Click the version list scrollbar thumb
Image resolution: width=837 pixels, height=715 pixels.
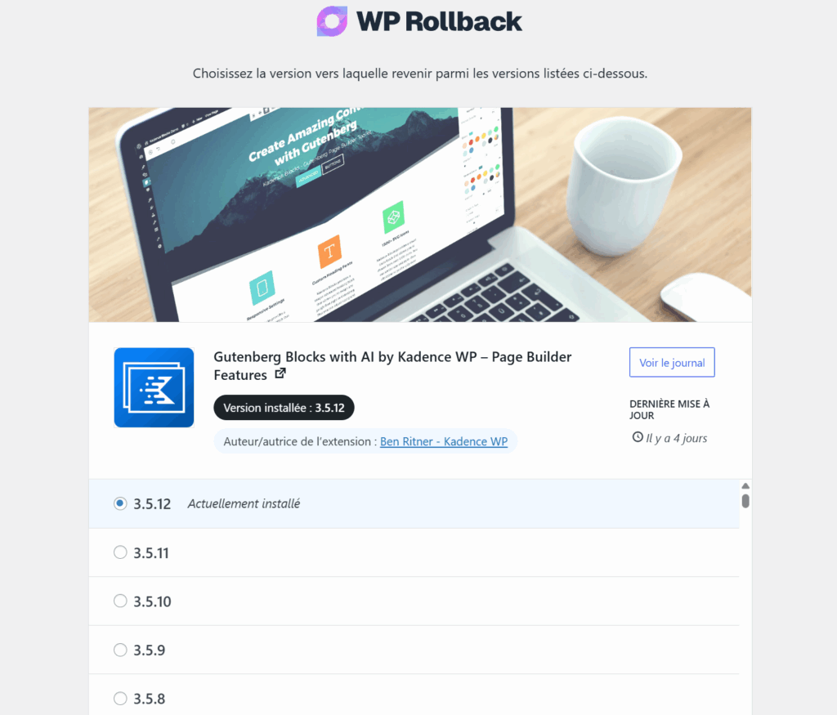click(745, 501)
